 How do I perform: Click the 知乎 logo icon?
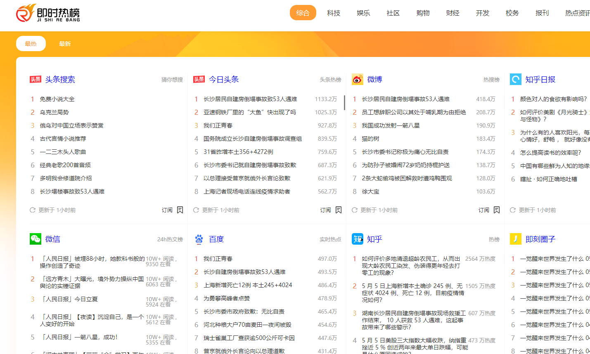coord(358,239)
